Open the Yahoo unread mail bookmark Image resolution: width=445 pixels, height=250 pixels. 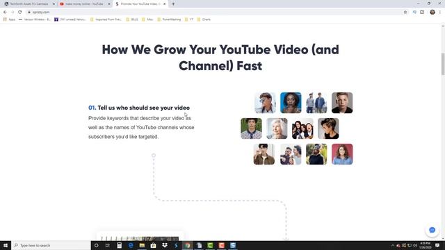pyautogui.click(x=70, y=19)
